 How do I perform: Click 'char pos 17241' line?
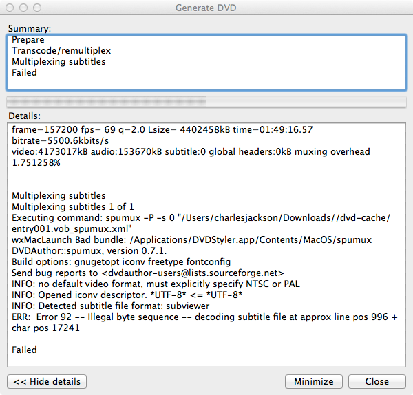click(45, 328)
